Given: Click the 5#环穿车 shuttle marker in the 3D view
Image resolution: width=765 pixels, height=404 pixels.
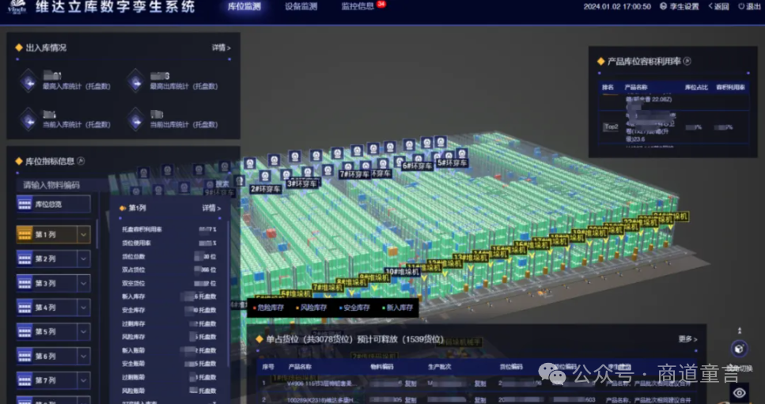Looking at the screenshot, I should tap(417, 165).
